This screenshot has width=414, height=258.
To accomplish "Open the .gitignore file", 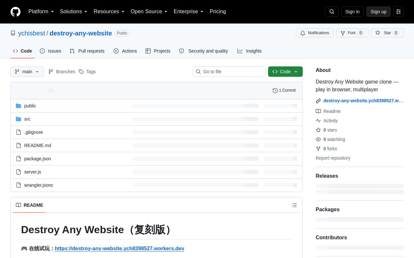I will coord(34,132).
